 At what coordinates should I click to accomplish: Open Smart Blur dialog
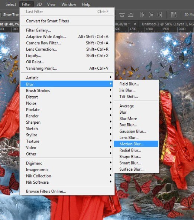[136, 163]
